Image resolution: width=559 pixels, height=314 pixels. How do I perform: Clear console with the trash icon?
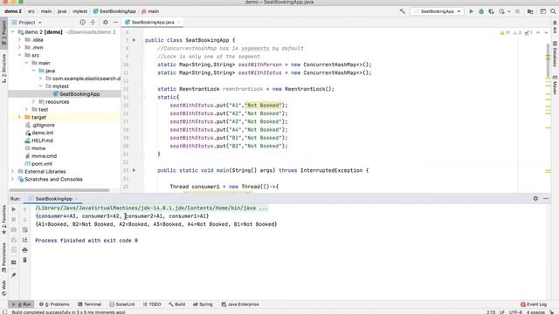click(x=24, y=260)
